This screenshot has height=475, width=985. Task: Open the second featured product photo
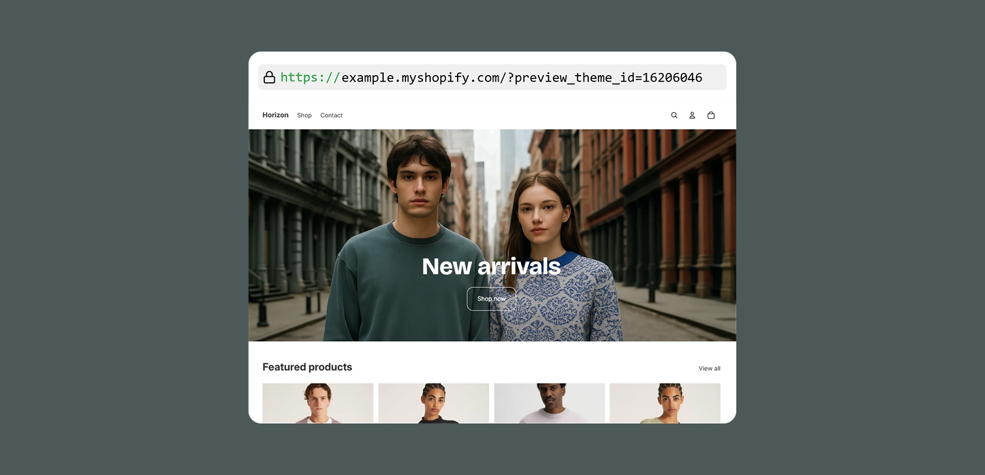pos(433,403)
